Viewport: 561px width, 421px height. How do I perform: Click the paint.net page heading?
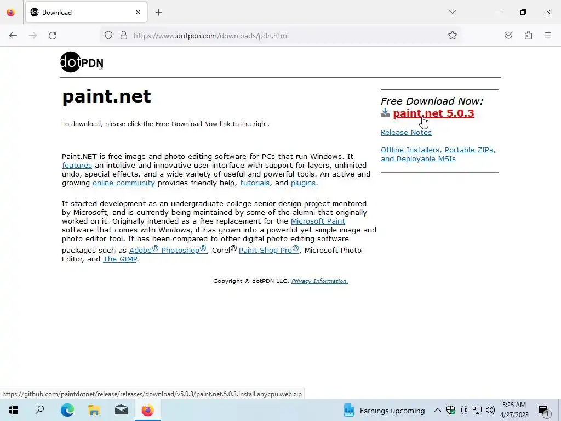[107, 96]
